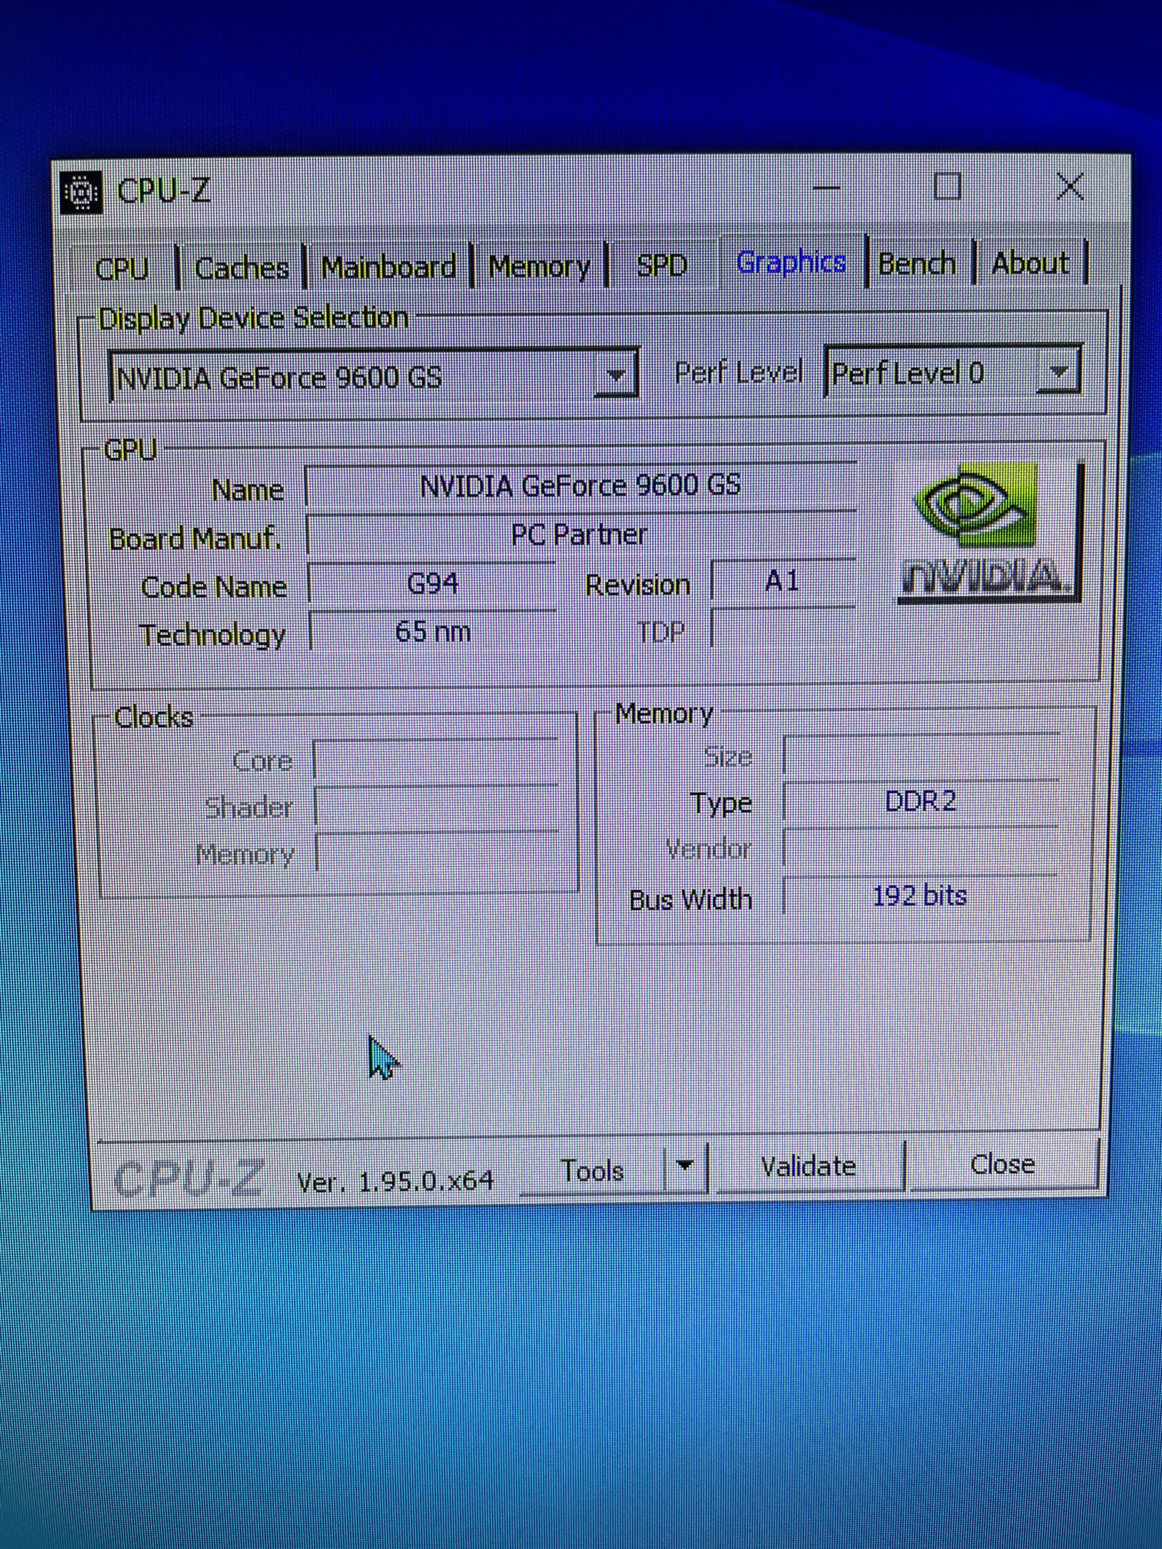Maximize the CPU-Z window
This screenshot has height=1549, width=1162.
tap(947, 188)
